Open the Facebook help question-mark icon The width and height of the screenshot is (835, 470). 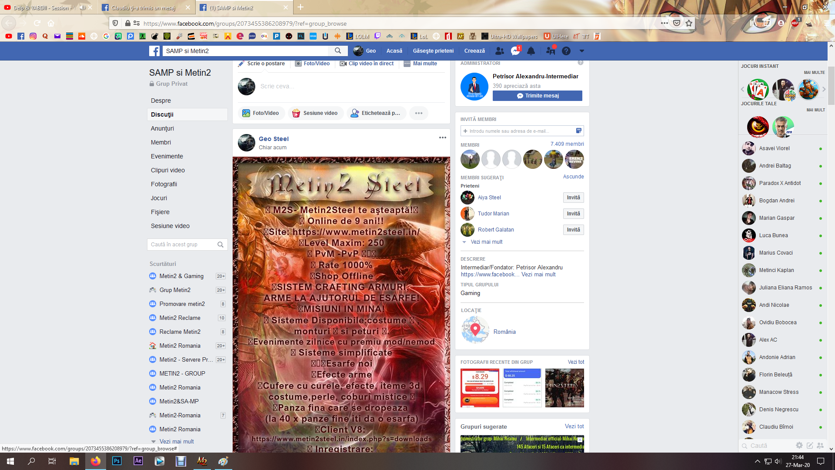tap(566, 51)
